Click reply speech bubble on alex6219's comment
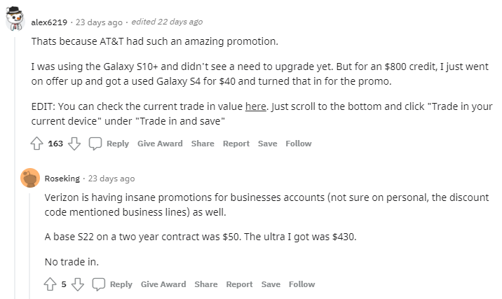 click(x=95, y=144)
